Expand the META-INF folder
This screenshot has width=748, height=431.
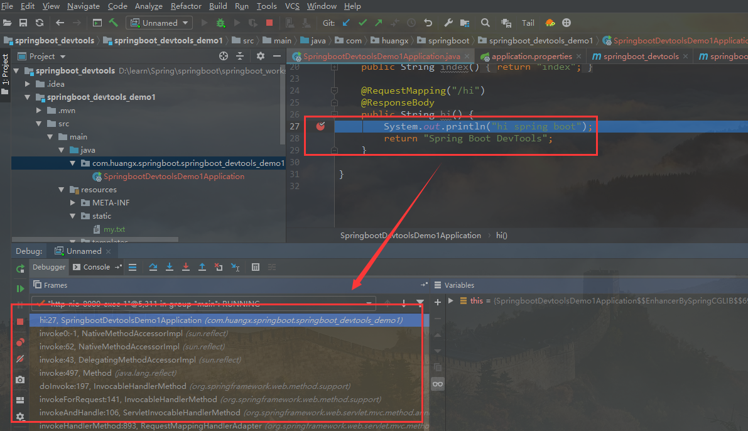pyautogui.click(x=72, y=203)
